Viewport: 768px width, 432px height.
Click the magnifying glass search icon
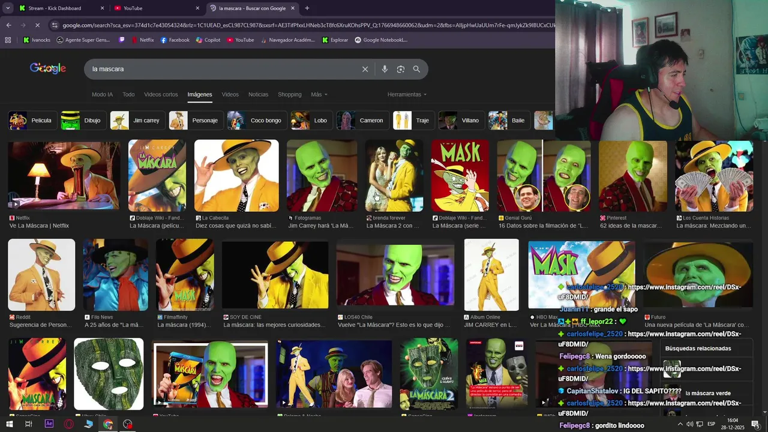[416, 69]
